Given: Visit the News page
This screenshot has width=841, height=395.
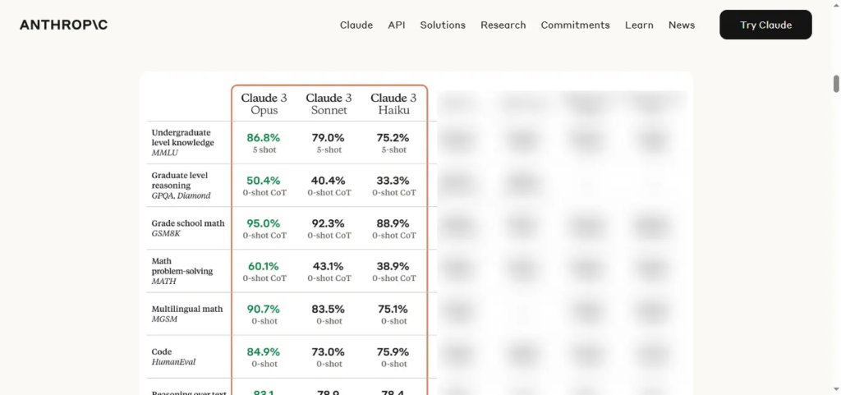Looking at the screenshot, I should [681, 25].
